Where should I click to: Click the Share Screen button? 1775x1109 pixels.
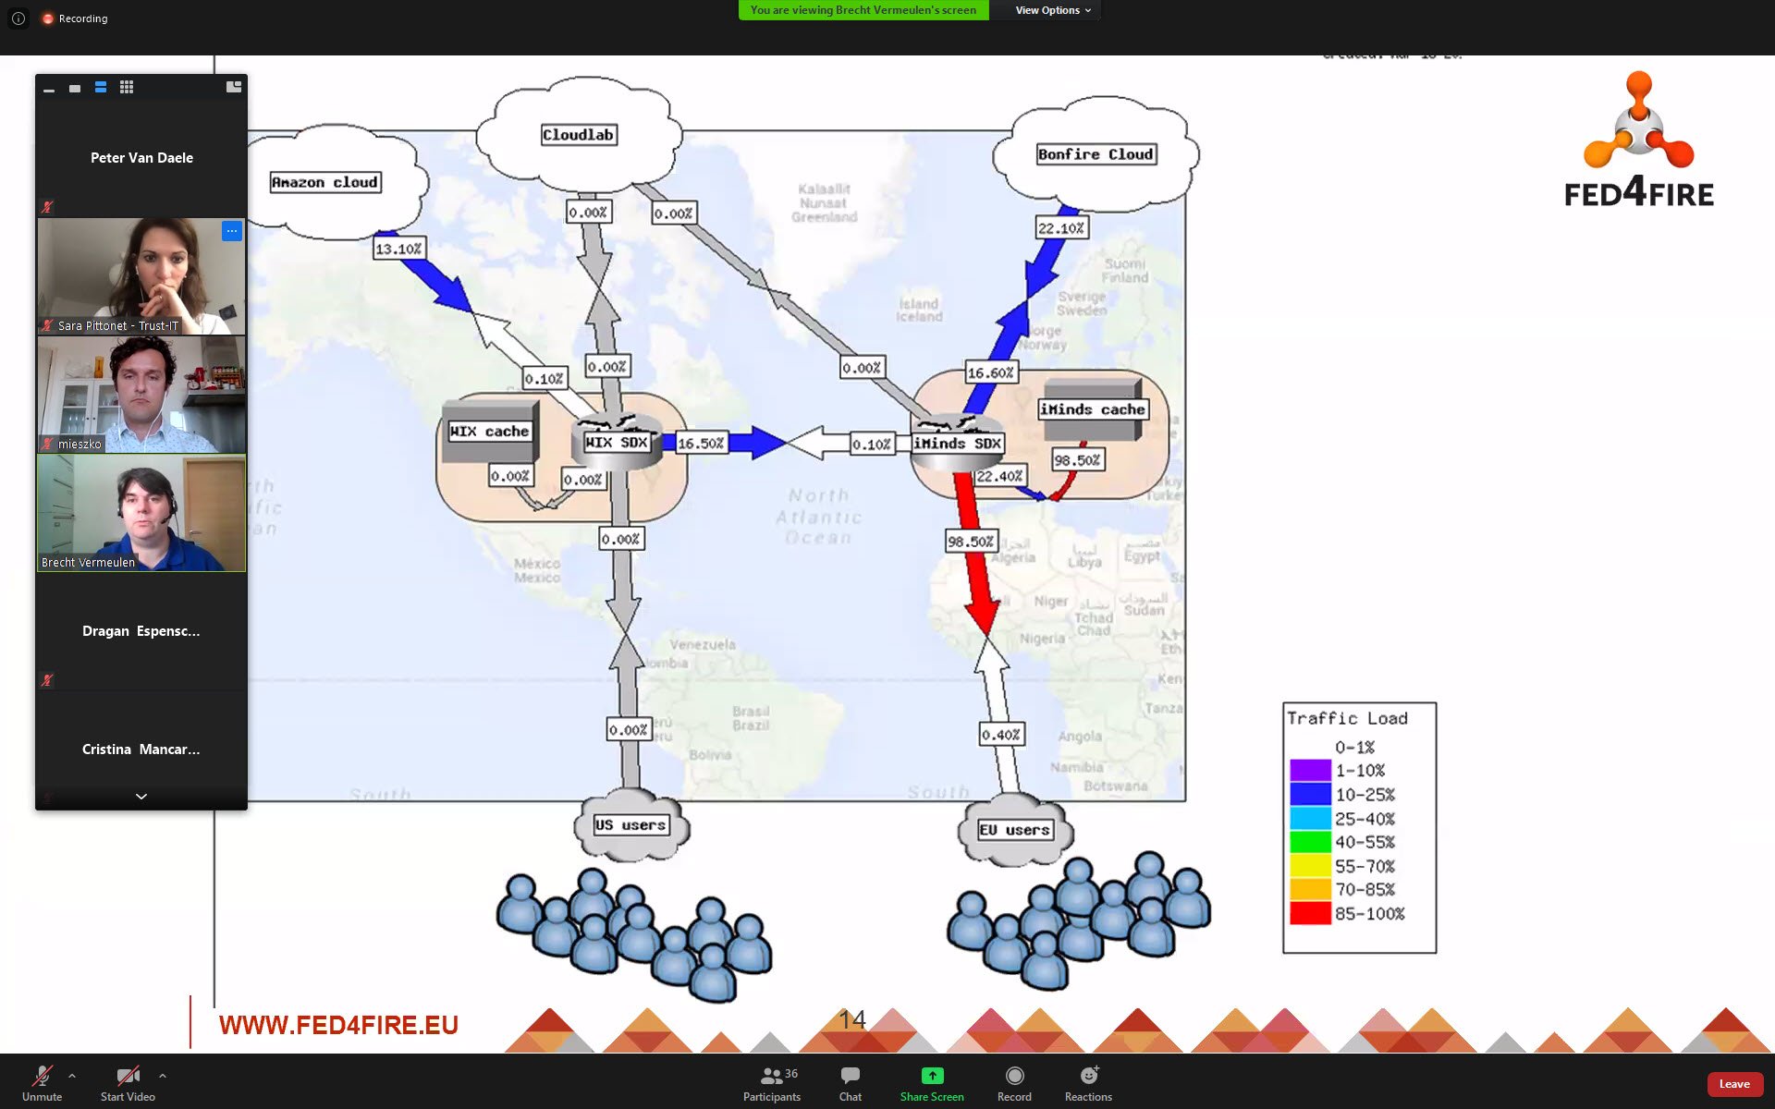point(932,1082)
